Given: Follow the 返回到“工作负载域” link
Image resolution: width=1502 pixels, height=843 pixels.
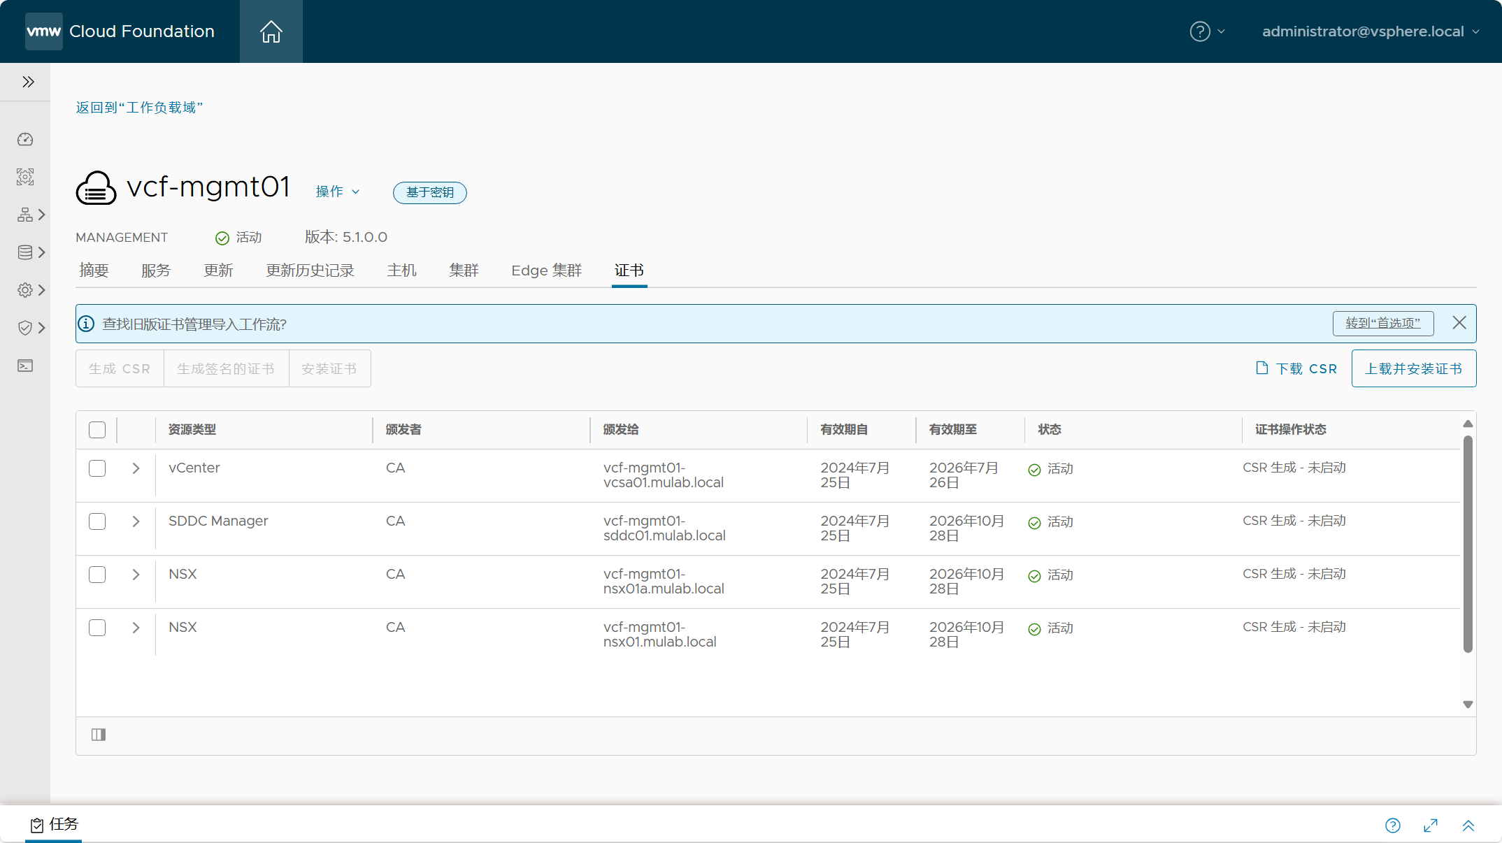Looking at the screenshot, I should [139, 107].
